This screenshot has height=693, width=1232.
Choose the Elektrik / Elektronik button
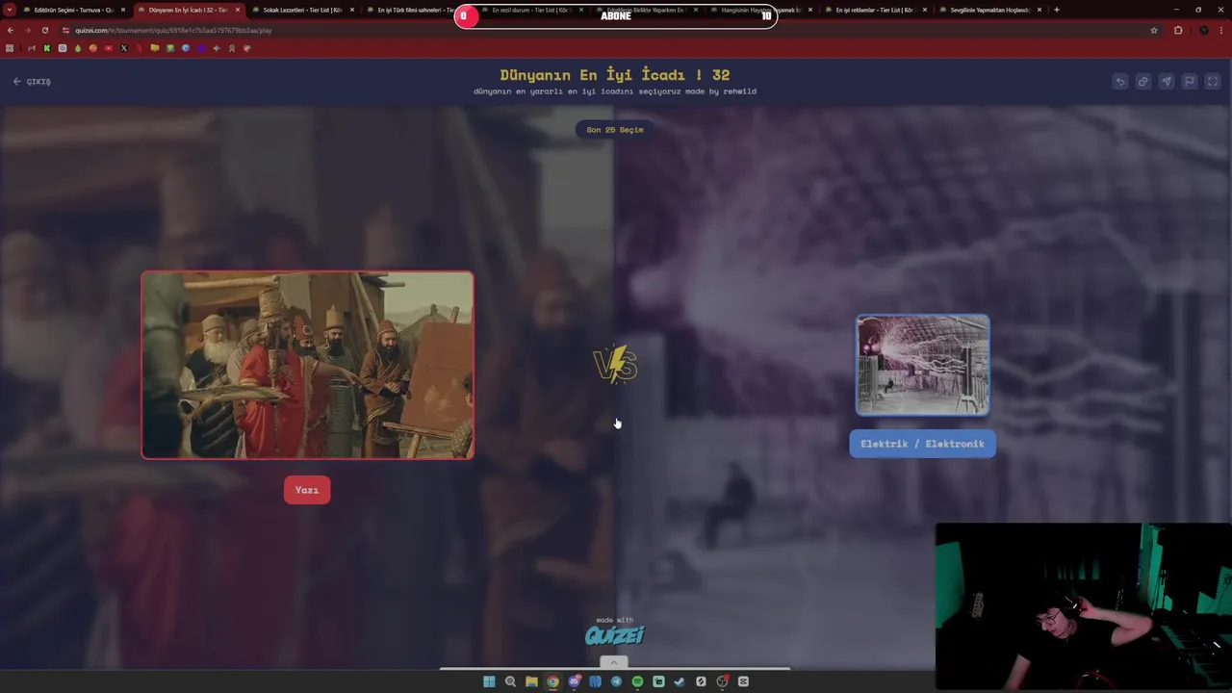(x=922, y=444)
